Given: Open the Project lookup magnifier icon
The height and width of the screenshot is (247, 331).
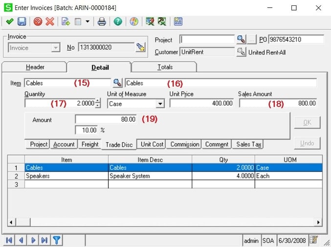Looking at the screenshot, I should point(241,40).
